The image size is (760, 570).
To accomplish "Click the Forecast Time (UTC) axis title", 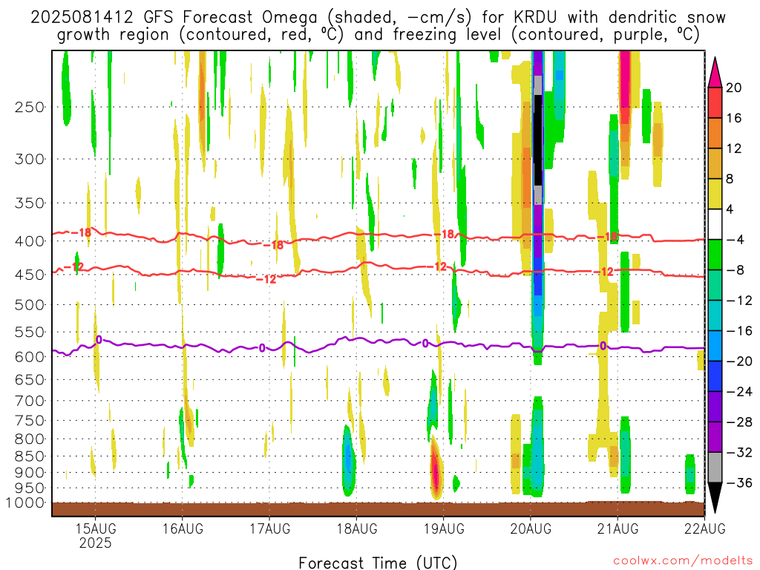I will point(378,563).
